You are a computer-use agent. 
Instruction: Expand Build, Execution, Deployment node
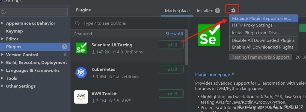tap(2, 62)
